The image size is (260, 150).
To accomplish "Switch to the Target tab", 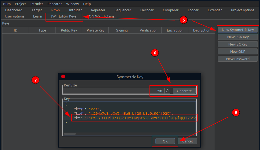I will (x=37, y=10).
